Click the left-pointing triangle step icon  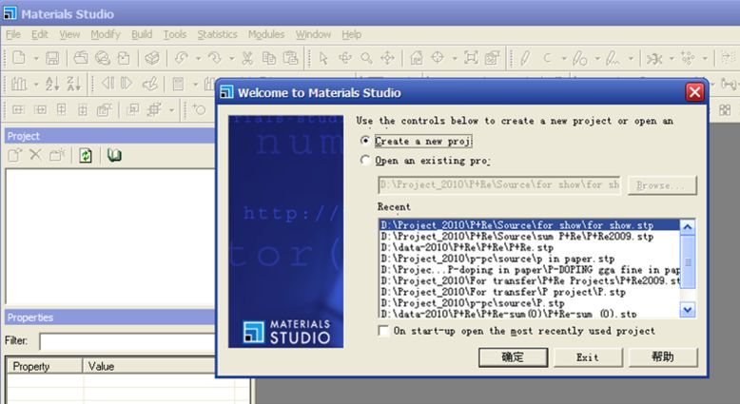107,84
